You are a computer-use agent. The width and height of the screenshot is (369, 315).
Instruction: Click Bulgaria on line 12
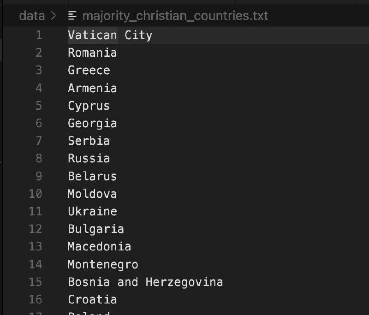point(96,229)
